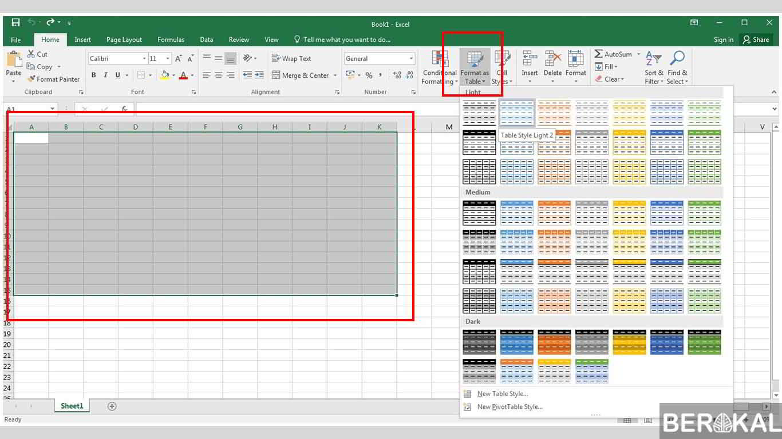782x439 pixels.
Task: Switch to the Page Layout tab
Action: [x=124, y=39]
